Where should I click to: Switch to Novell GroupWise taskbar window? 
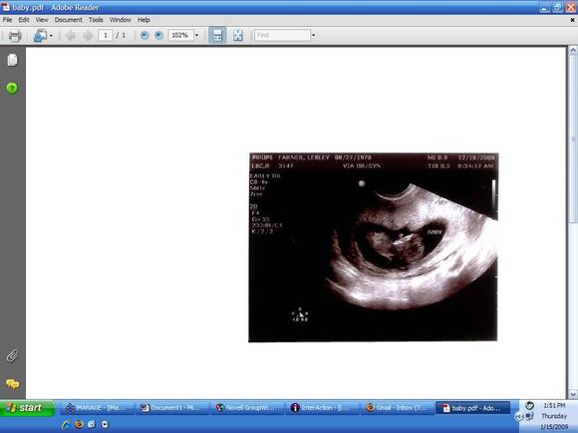coord(247,408)
